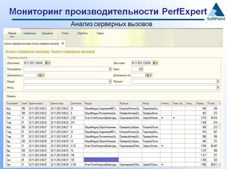
Task: Sort by the Модуль column header
Action: [x=101, y=103]
